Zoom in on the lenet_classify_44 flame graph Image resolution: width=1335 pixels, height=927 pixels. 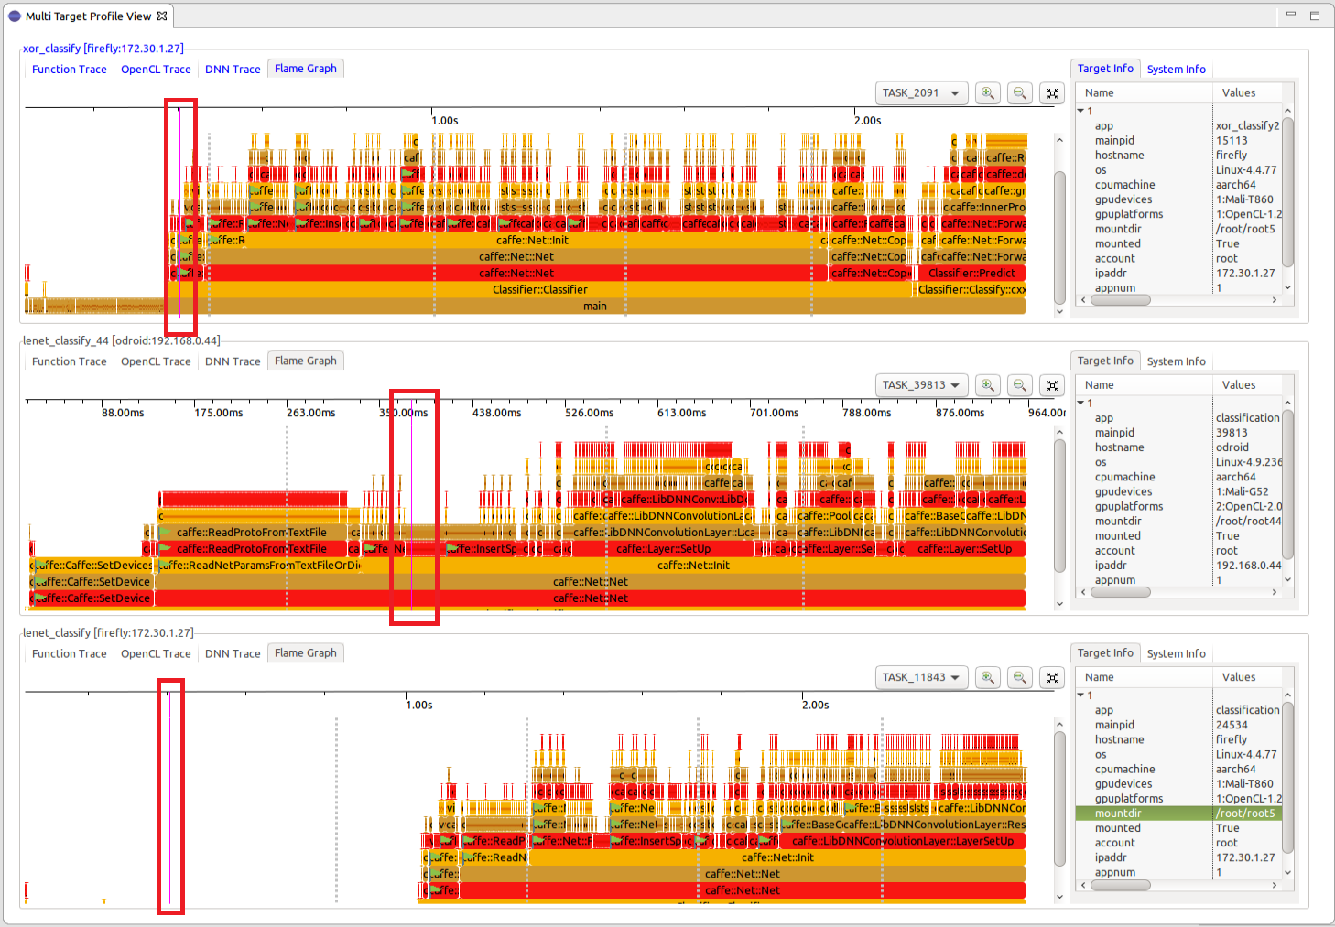[x=987, y=385]
